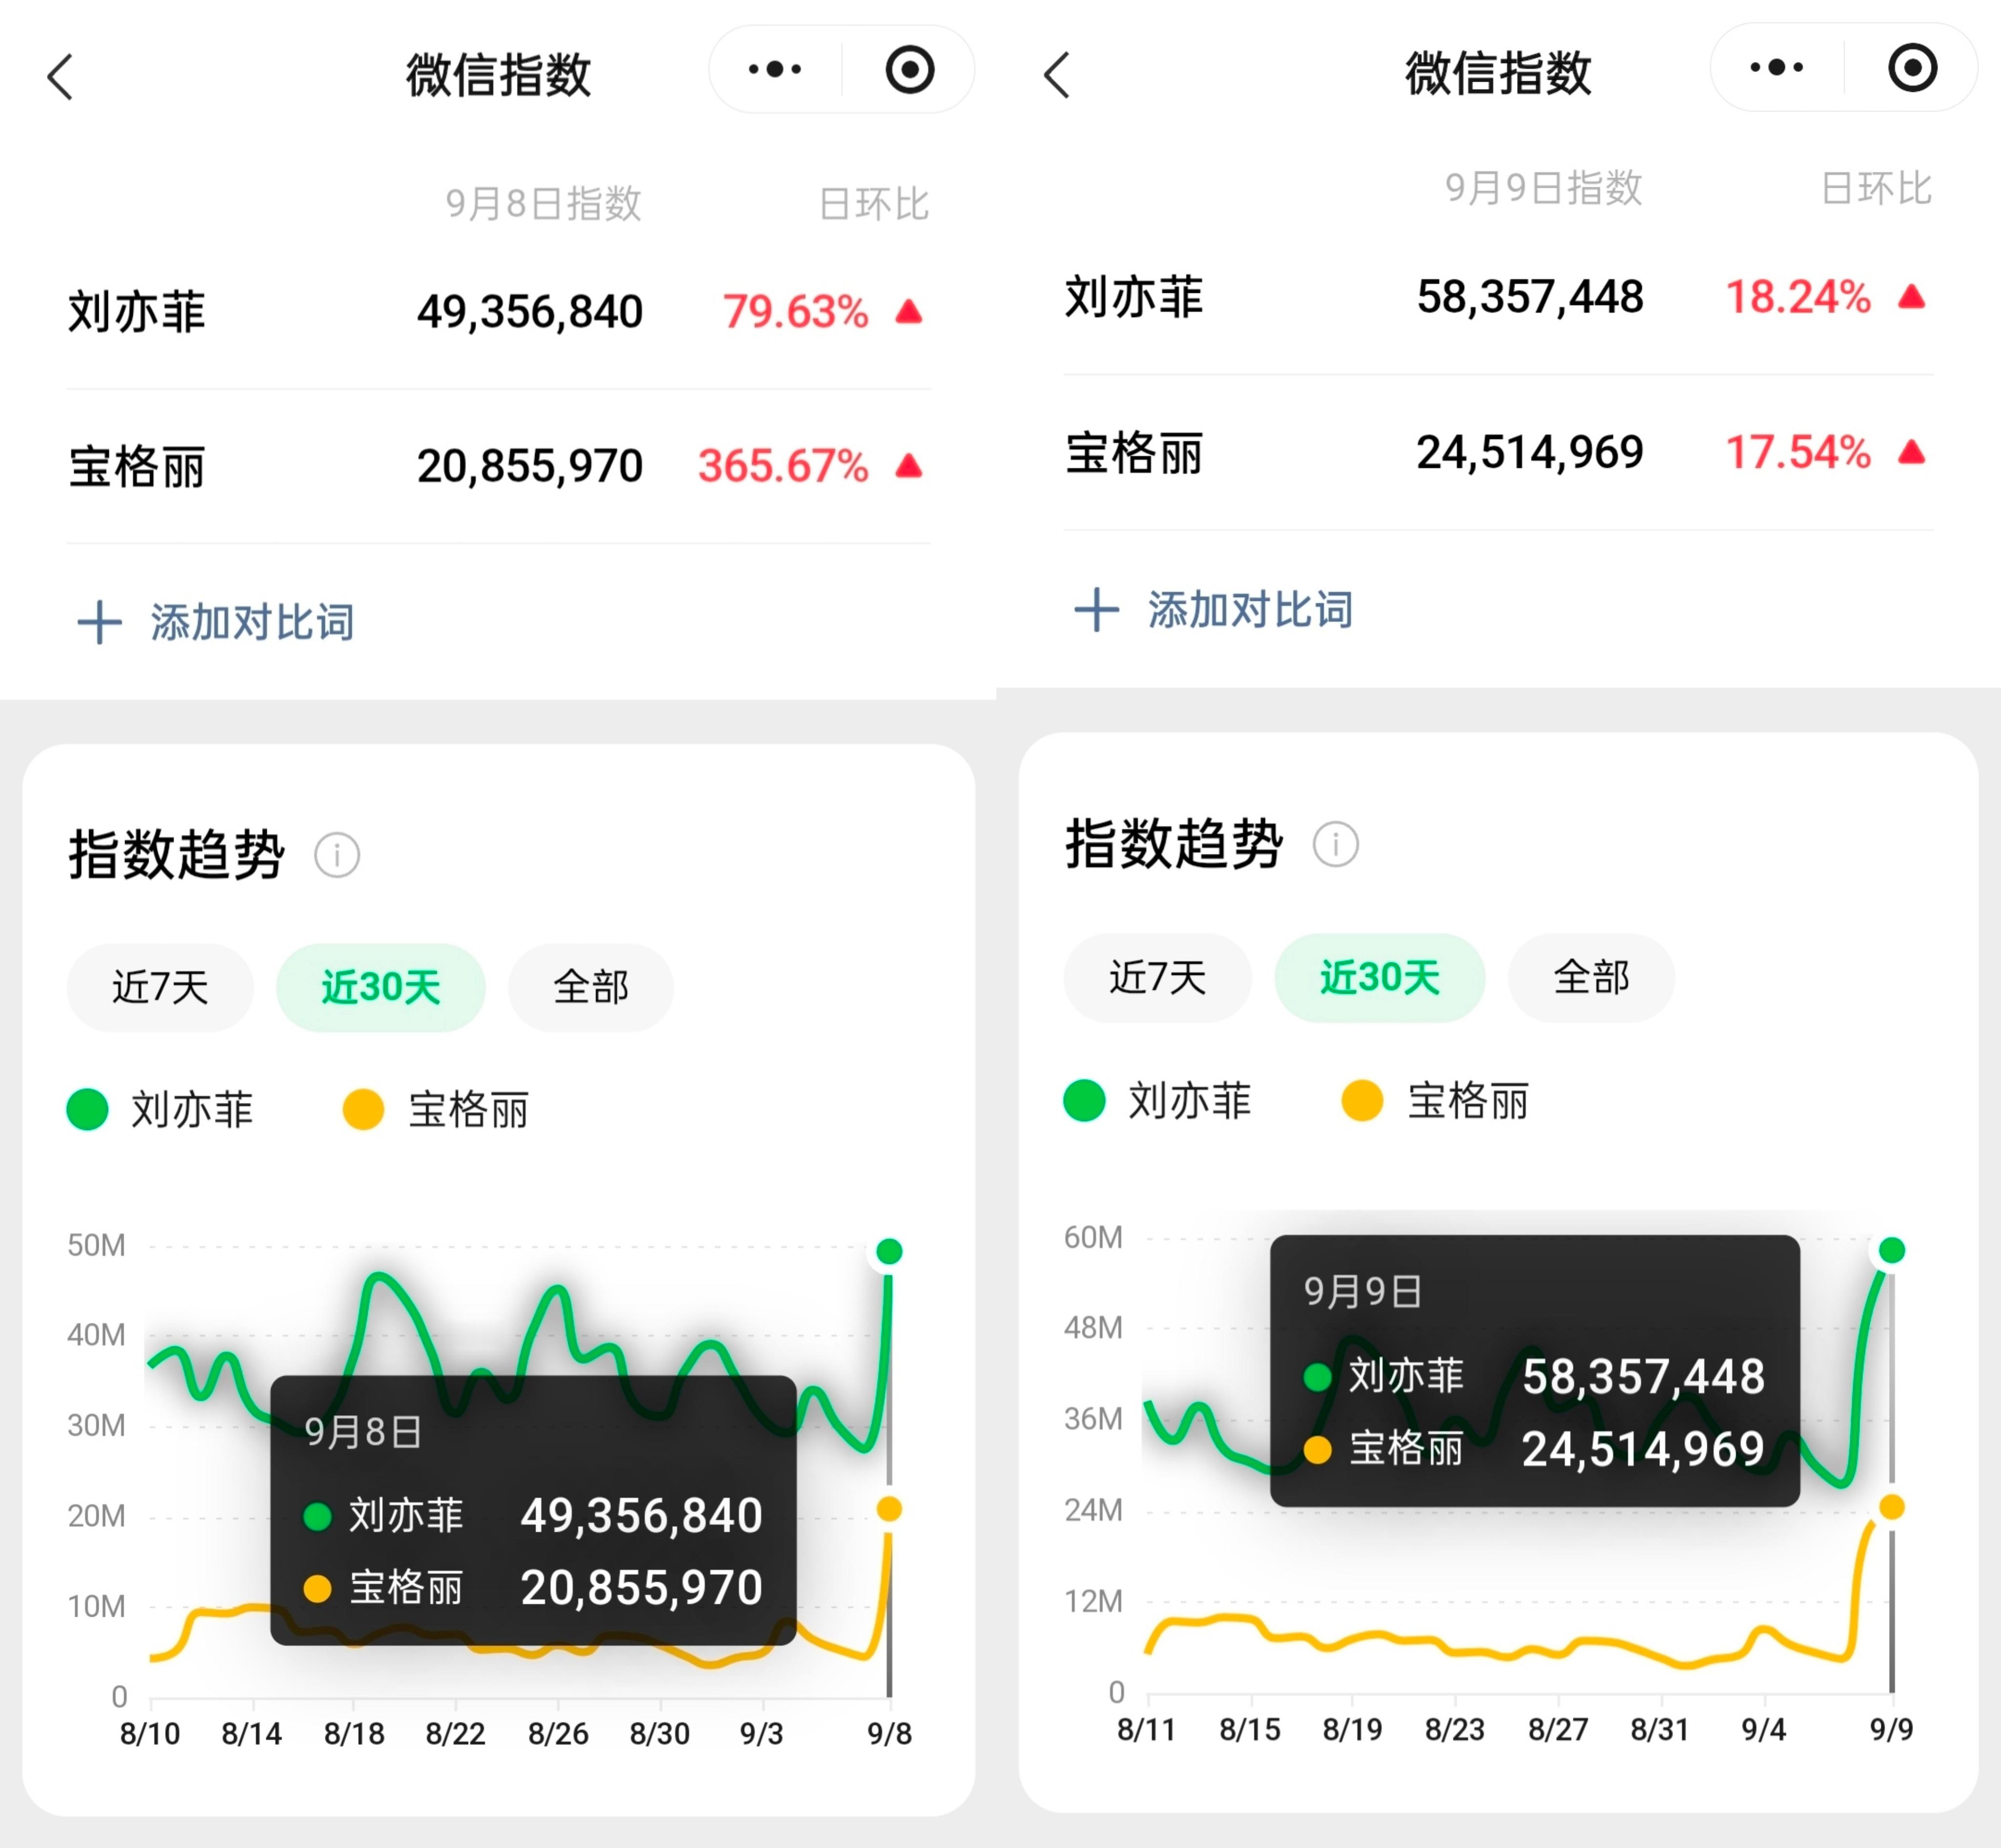Click 50M axis label in left chart

click(96, 1245)
